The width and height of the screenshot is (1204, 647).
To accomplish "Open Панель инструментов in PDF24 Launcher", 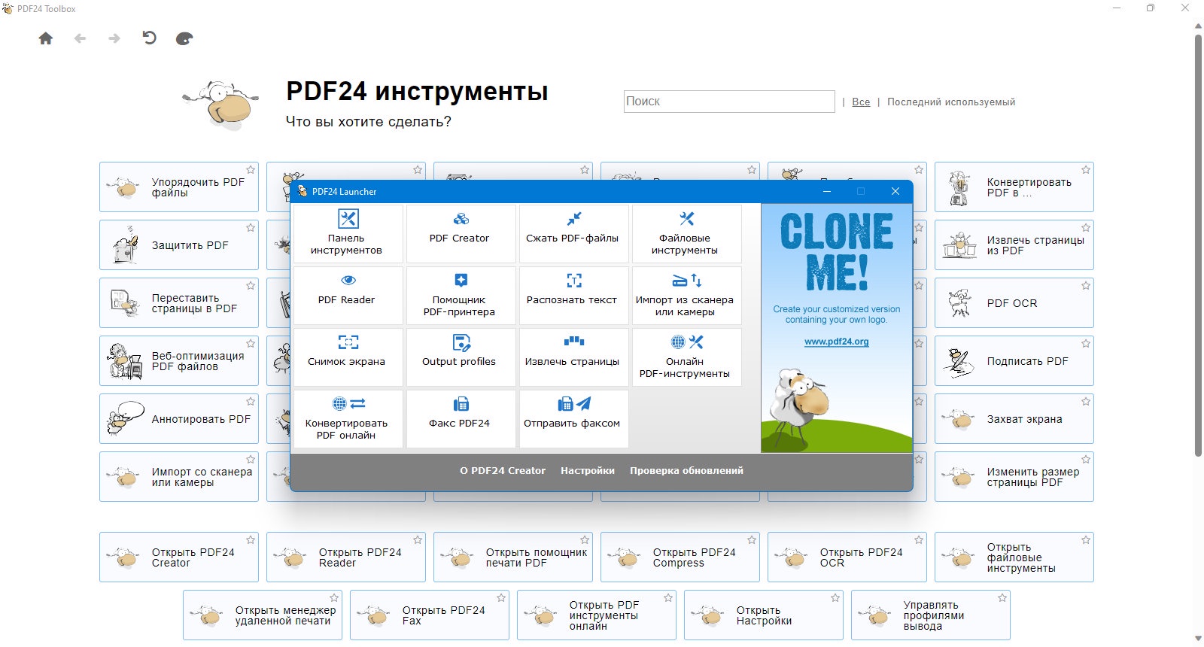I will [x=347, y=234].
